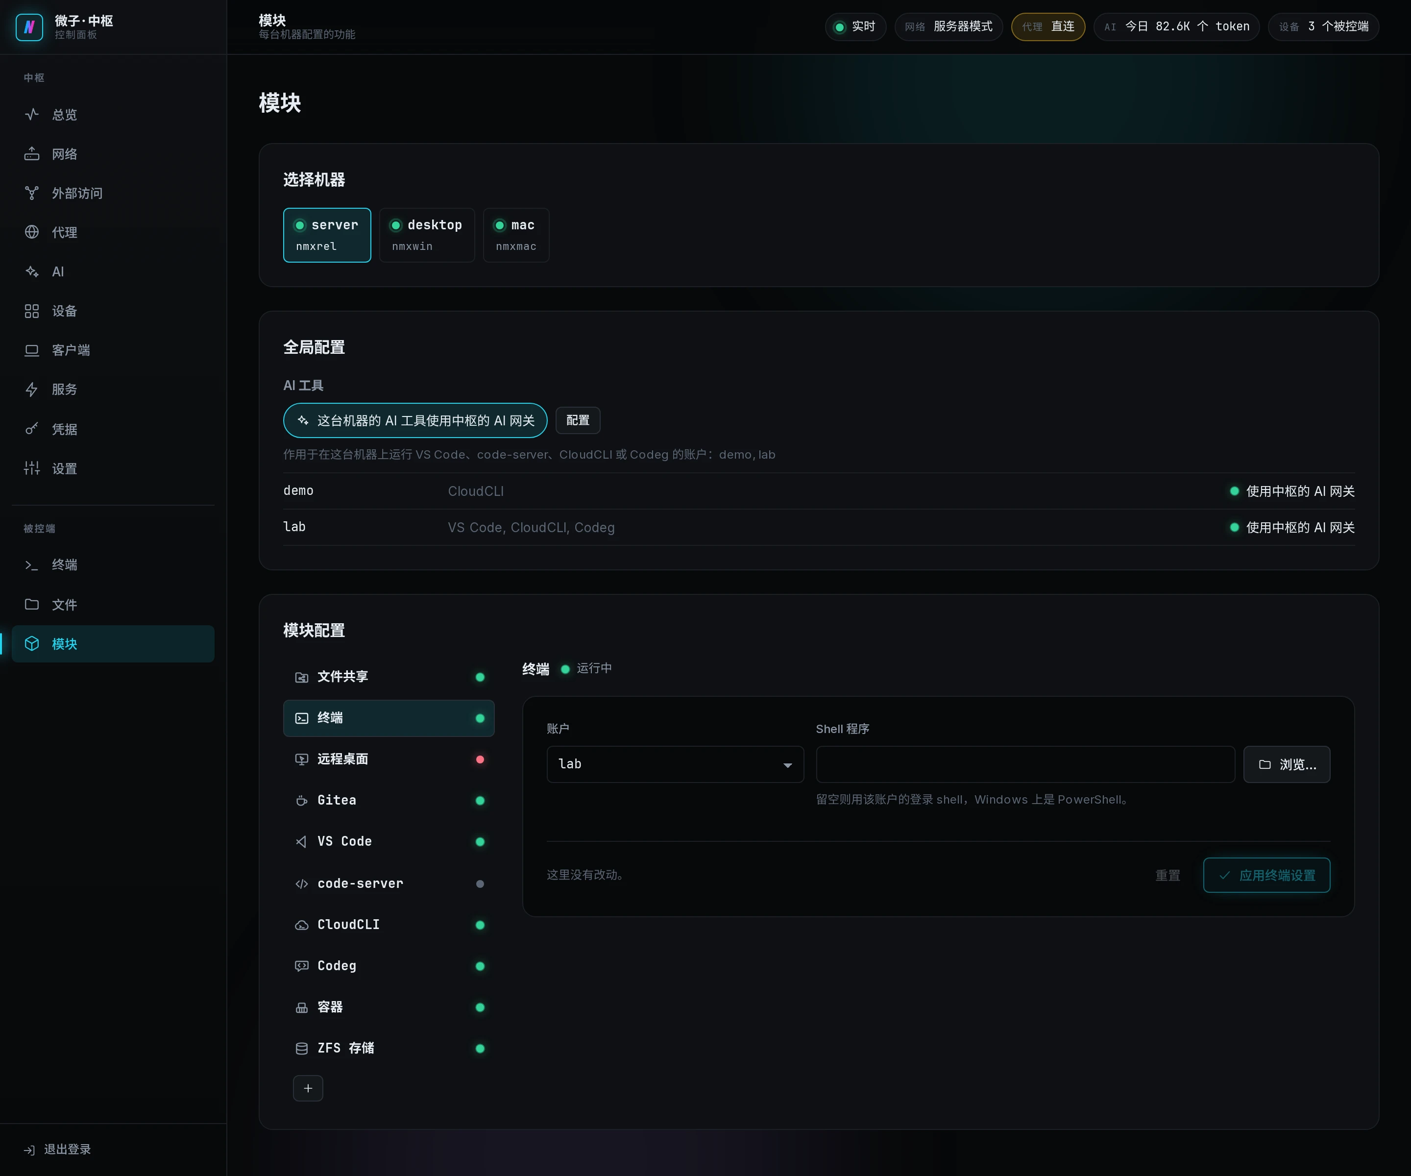Screen dimensions: 1411x1176
Task: Select the 终端 module in list
Action: click(x=389, y=718)
